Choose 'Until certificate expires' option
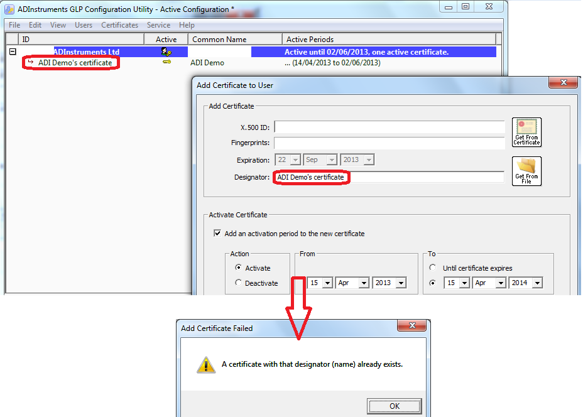The height and width of the screenshot is (417, 583). tap(432, 268)
